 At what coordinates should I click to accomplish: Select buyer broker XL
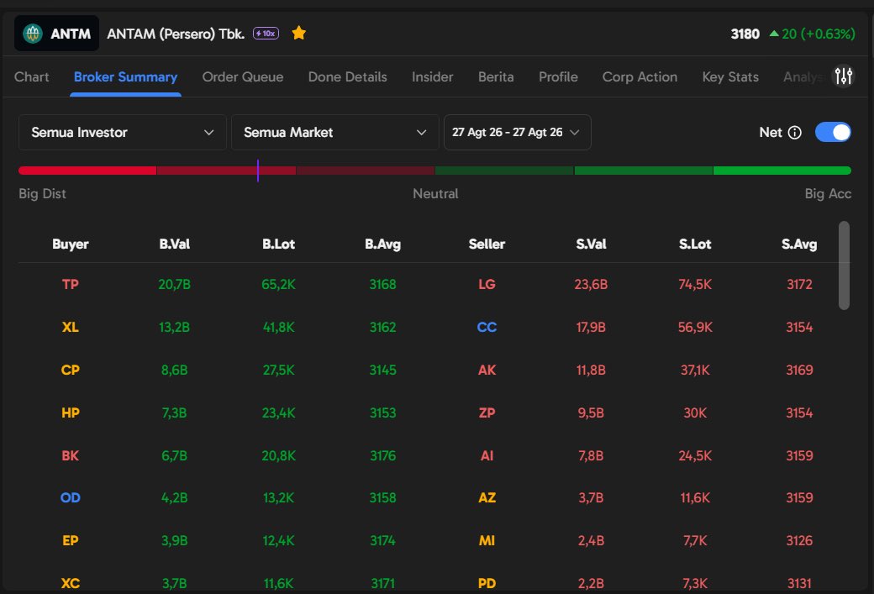(71, 327)
